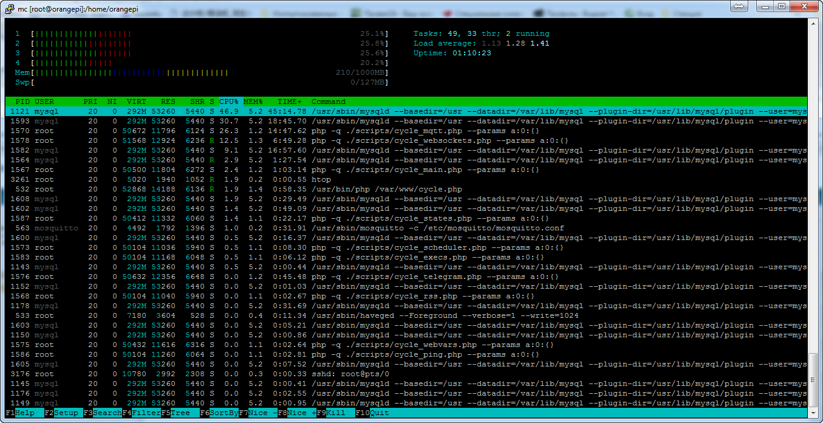This screenshot has width=823, height=423.
Task: Click the CPU% column header
Action: click(x=229, y=101)
